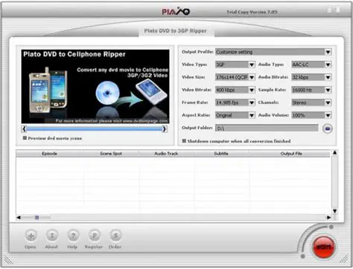Click list scroll up arrow
Image resolution: width=353 pixels, height=269 pixels.
334,153
